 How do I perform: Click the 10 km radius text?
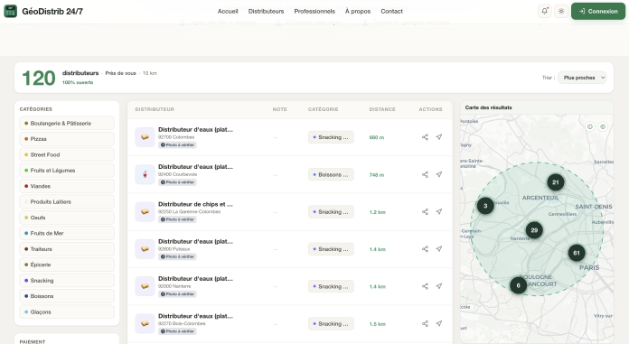point(150,73)
